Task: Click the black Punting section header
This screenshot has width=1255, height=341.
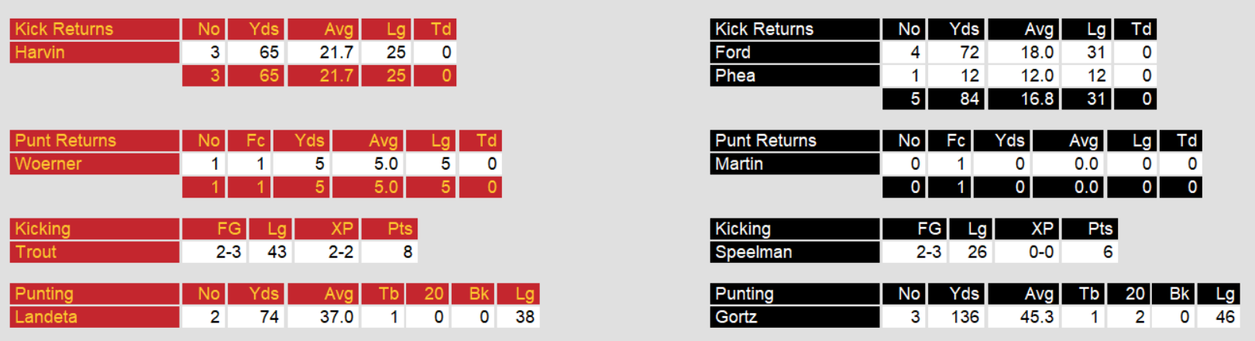Action: click(744, 294)
